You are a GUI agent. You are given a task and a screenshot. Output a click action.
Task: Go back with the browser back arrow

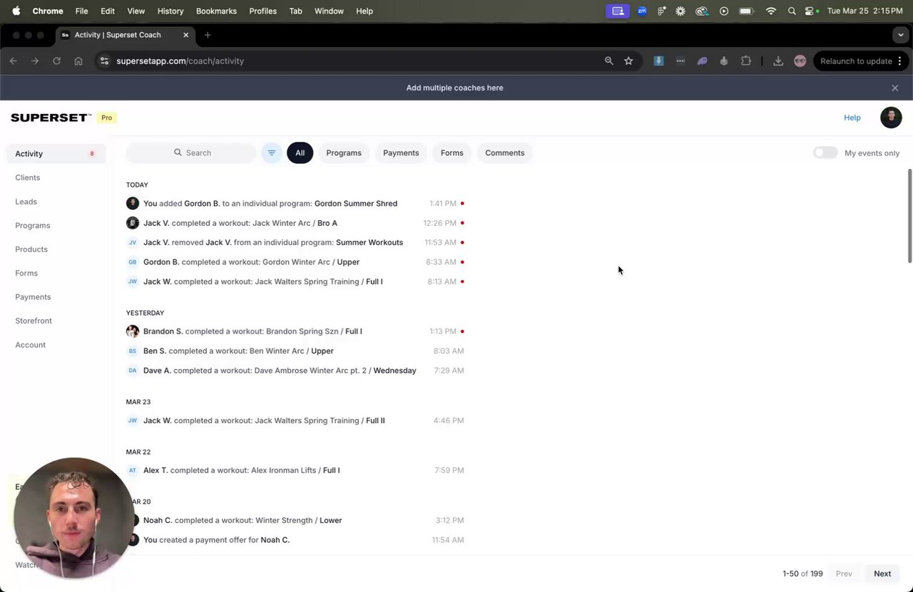14,61
